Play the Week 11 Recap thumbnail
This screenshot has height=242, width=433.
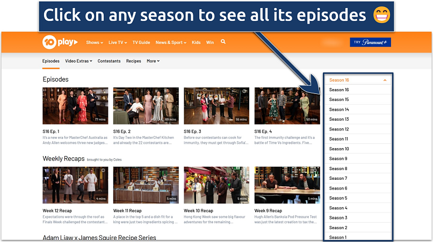(146, 185)
